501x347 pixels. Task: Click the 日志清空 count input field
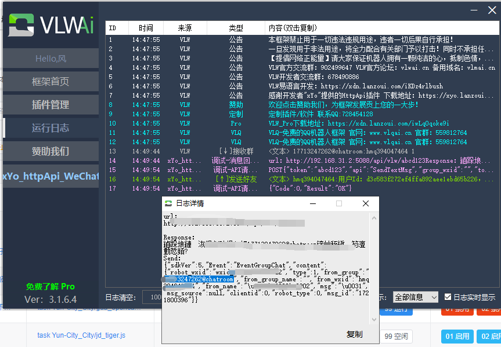point(152,297)
